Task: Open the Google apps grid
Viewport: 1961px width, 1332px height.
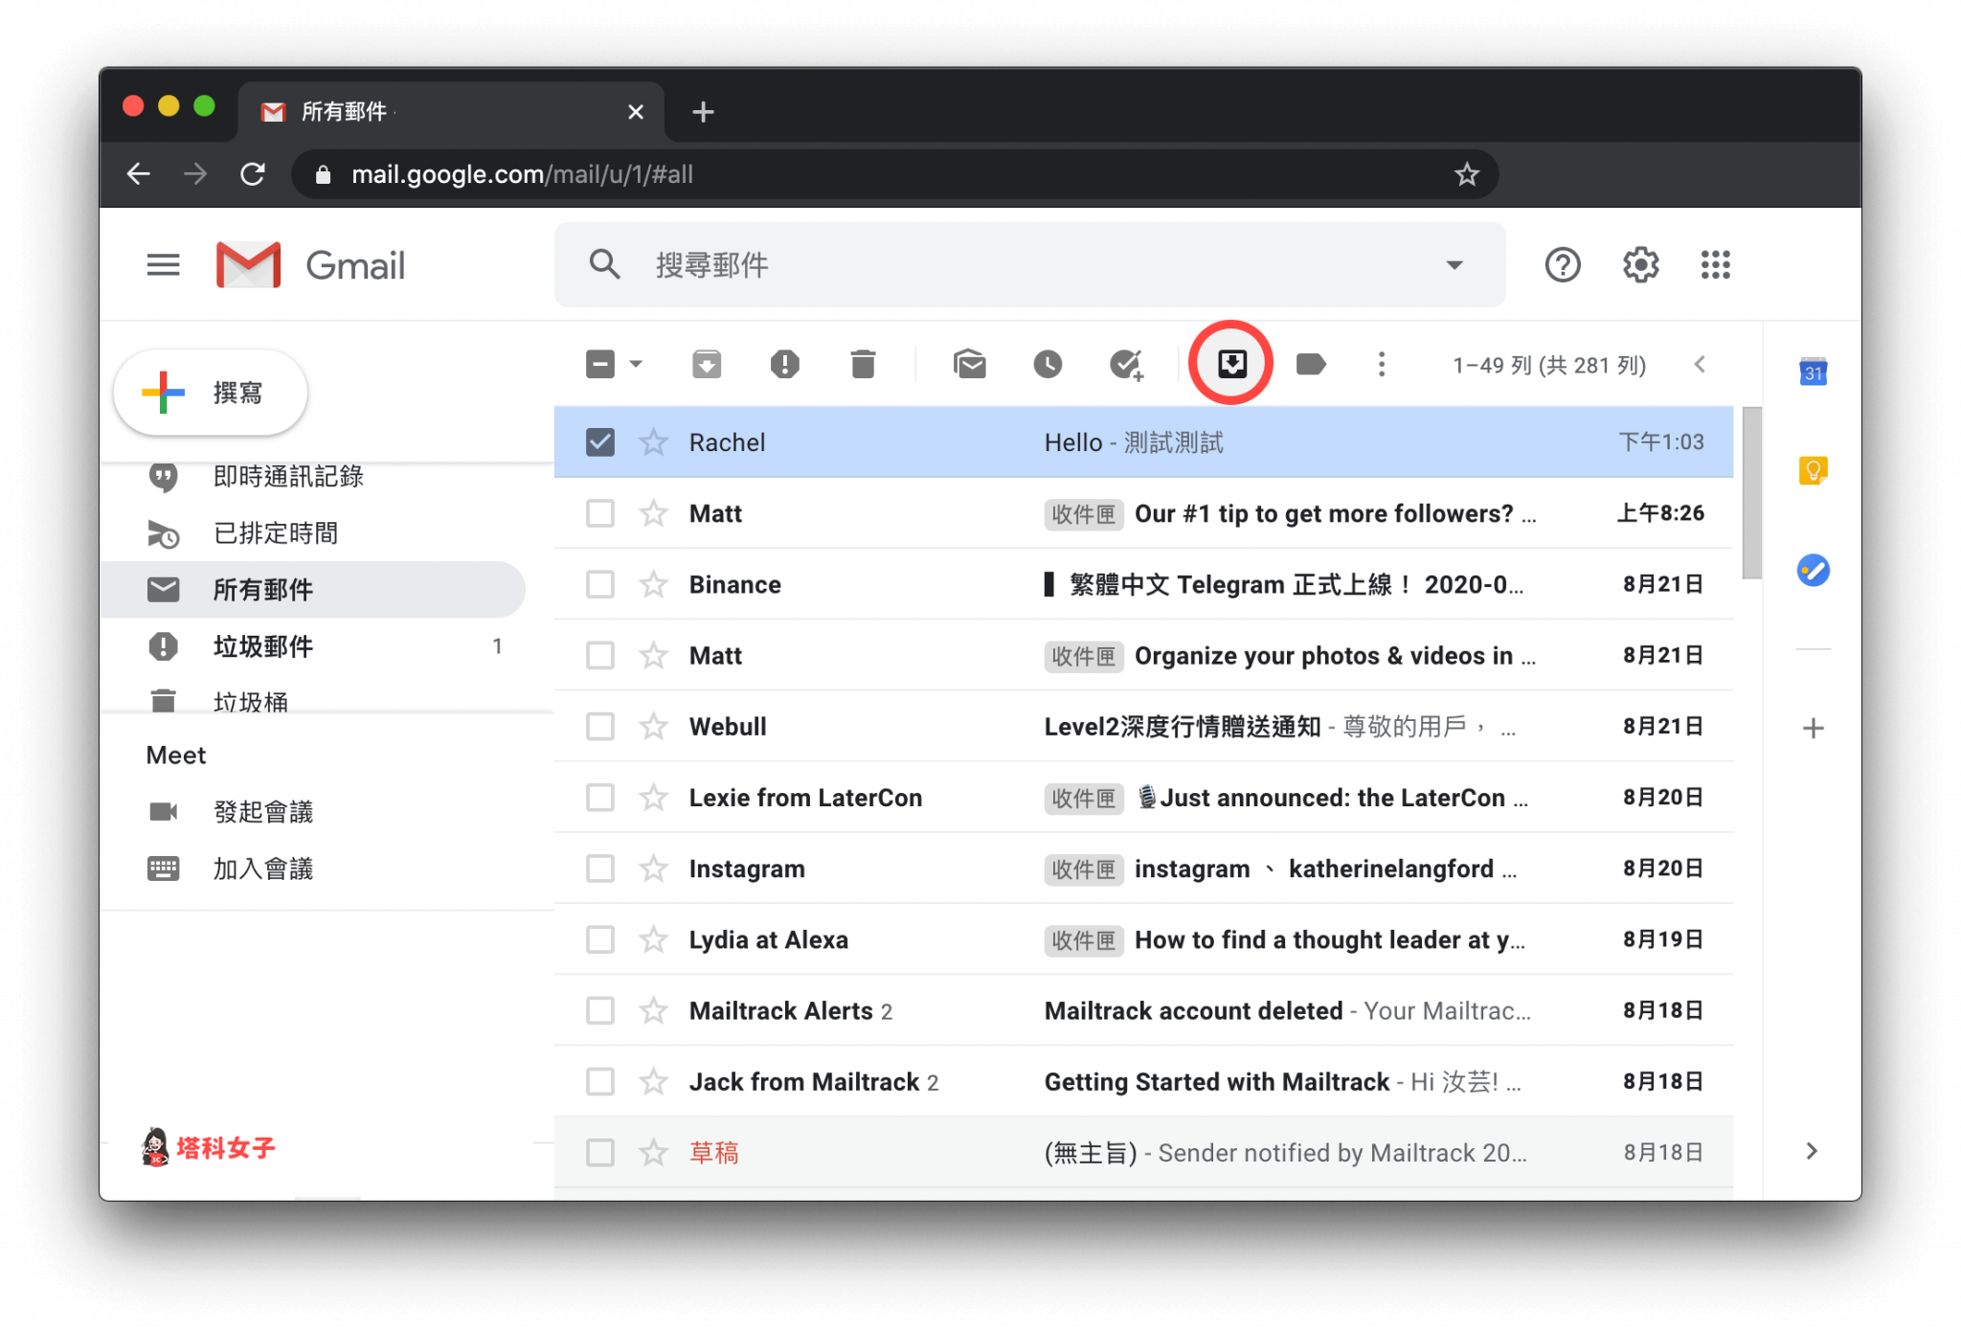Action: [1715, 264]
